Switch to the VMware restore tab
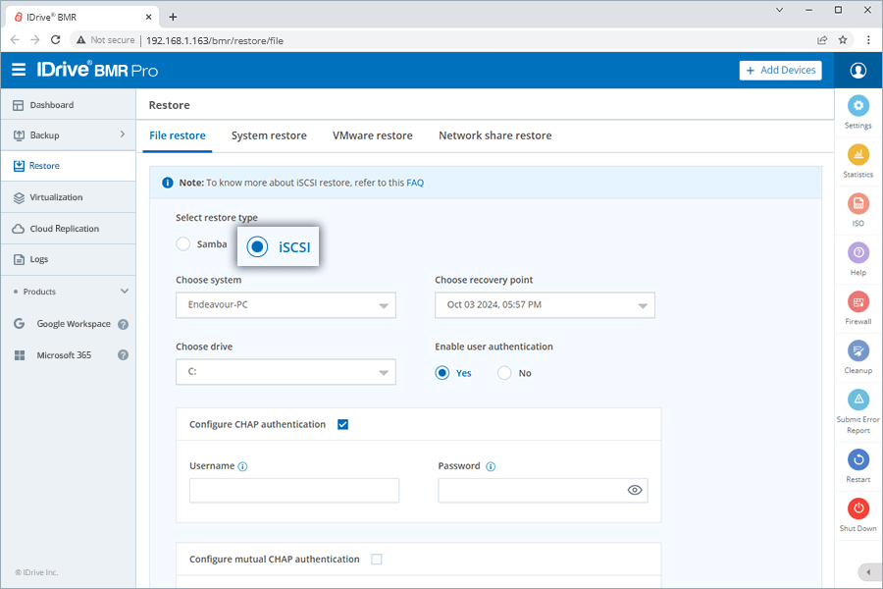883x589 pixels. (x=372, y=135)
